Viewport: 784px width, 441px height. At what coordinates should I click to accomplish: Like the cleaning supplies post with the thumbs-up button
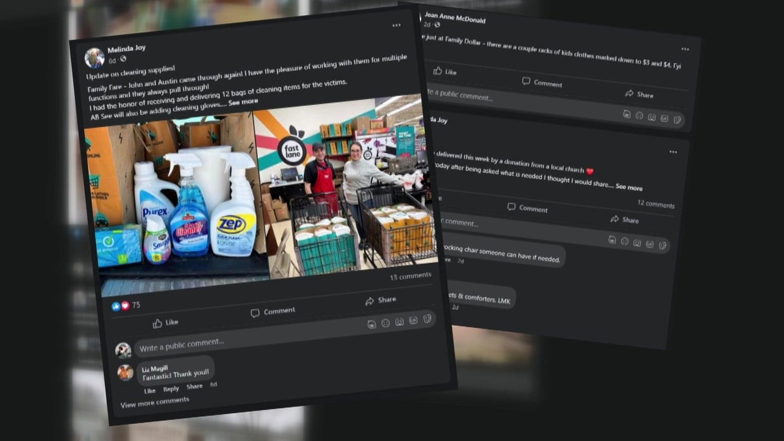coord(166,323)
